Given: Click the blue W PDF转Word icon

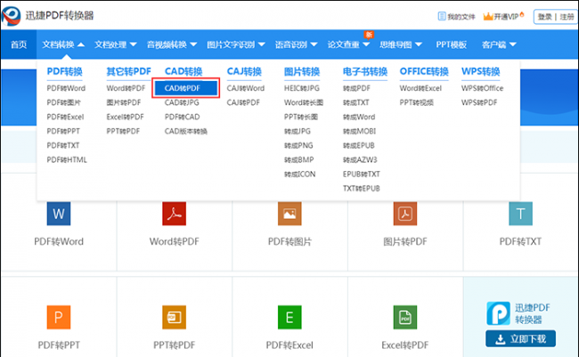Looking at the screenshot, I should (59, 214).
